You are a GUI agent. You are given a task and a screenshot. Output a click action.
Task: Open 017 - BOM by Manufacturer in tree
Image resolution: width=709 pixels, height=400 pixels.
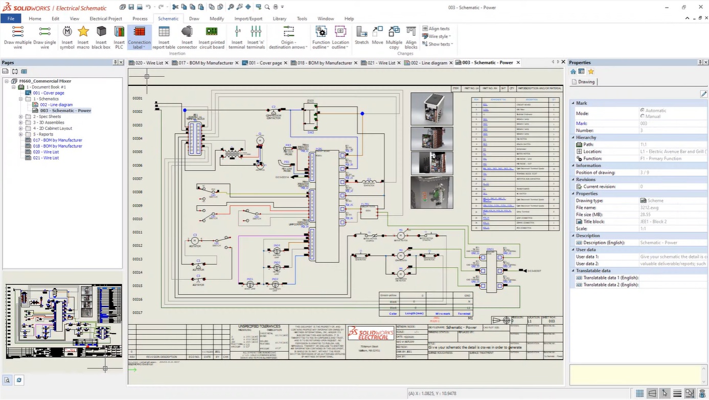(57, 140)
